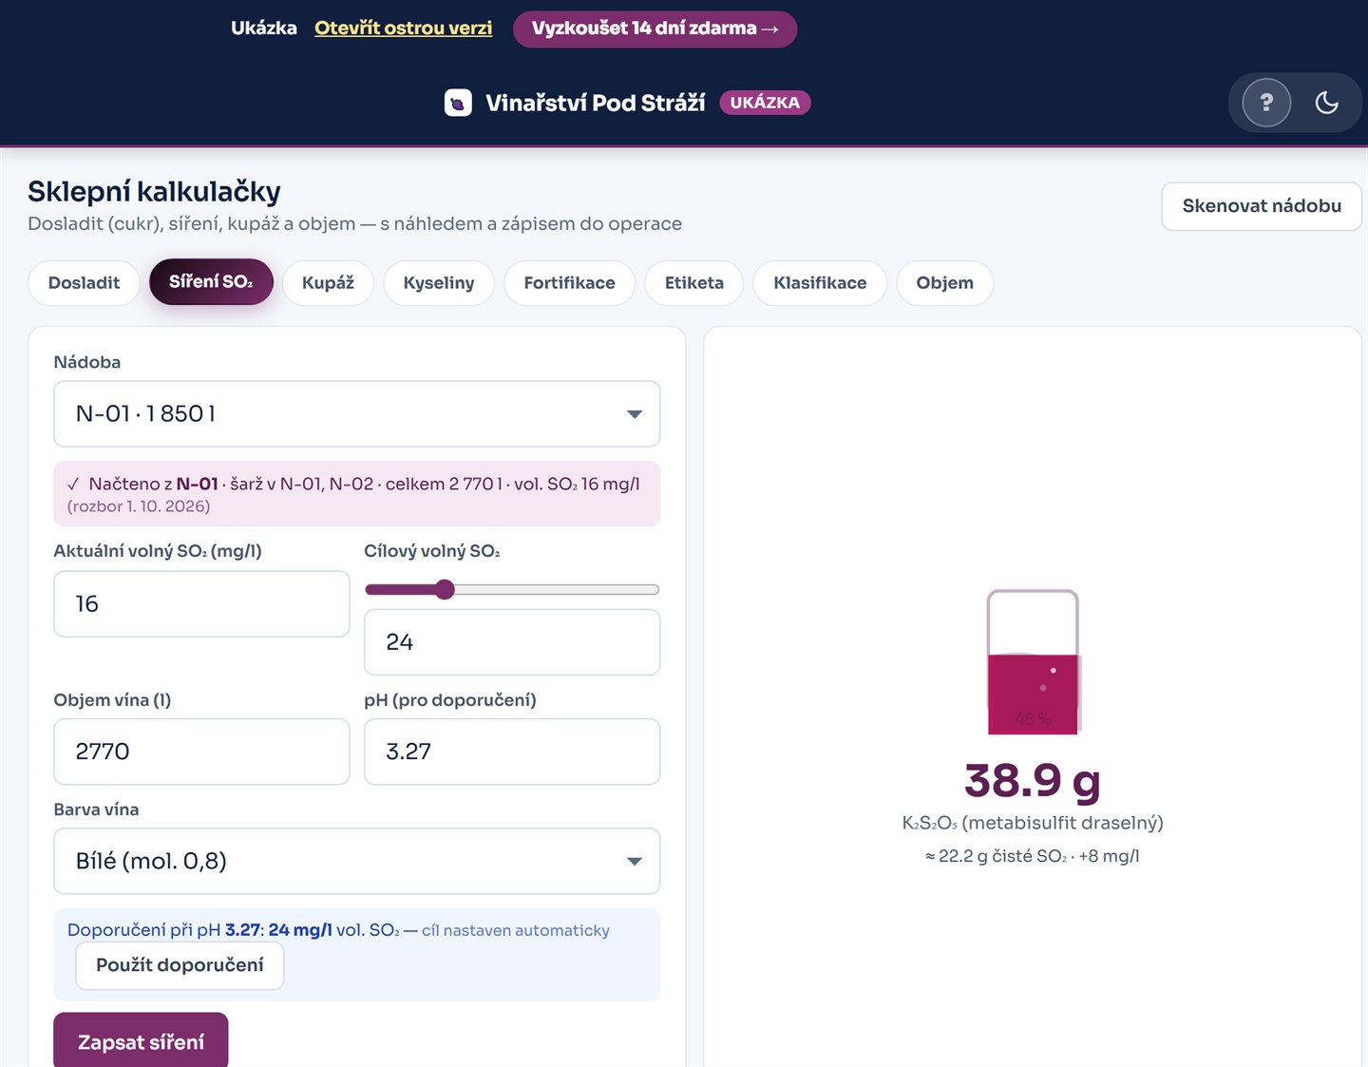Open the Barva vína dropdown

pyautogui.click(x=356, y=862)
